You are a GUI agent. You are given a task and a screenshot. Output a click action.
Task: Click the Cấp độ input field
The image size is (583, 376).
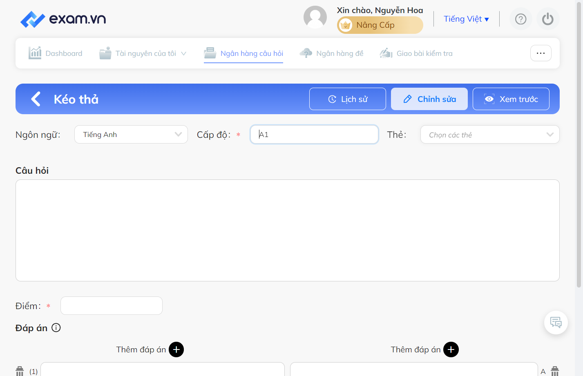[314, 134]
